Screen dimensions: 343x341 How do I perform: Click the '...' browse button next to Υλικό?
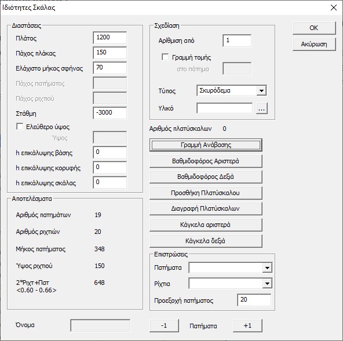coord(262,108)
